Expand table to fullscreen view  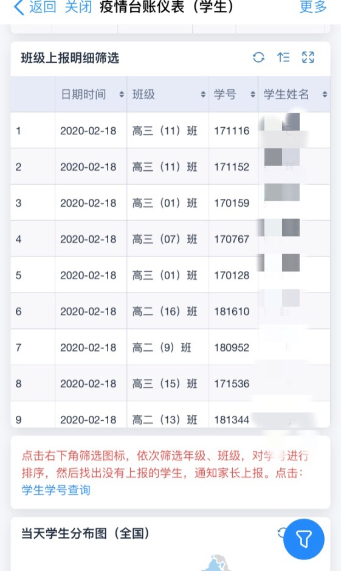click(308, 57)
